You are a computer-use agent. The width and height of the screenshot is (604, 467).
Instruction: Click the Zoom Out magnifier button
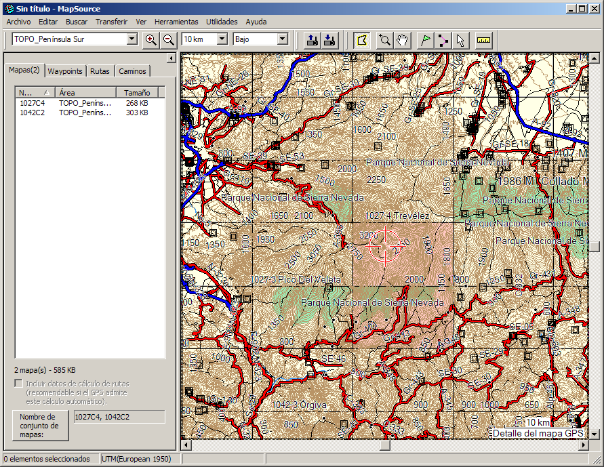click(169, 40)
